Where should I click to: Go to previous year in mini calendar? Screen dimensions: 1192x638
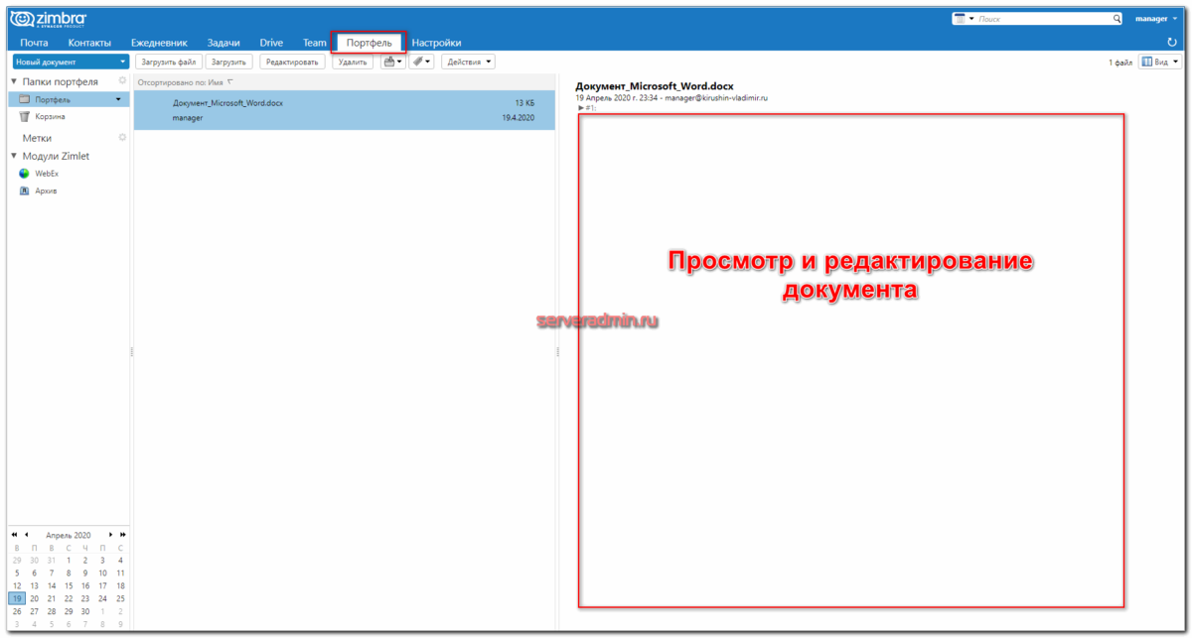(14, 535)
